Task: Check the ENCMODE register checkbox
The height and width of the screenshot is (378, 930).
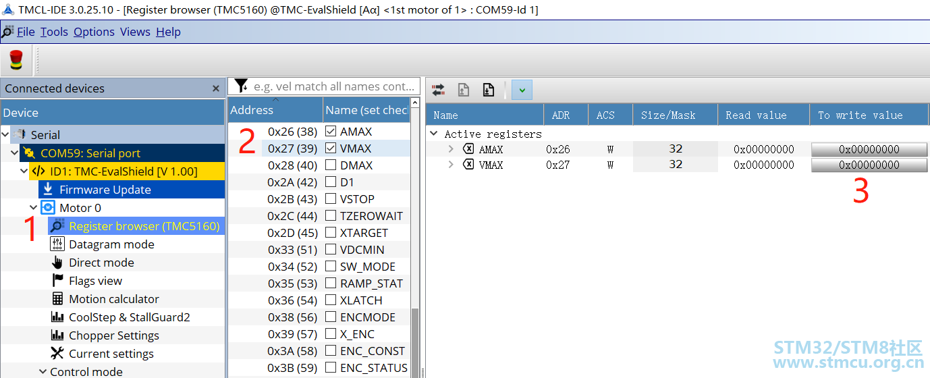Action: 331,317
